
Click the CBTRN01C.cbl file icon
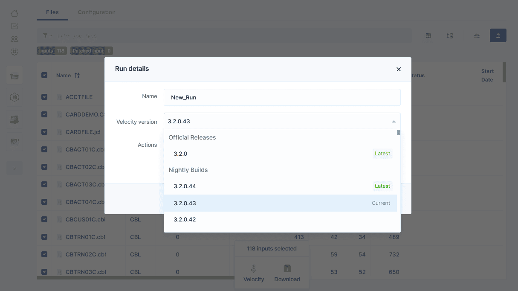[60, 237]
